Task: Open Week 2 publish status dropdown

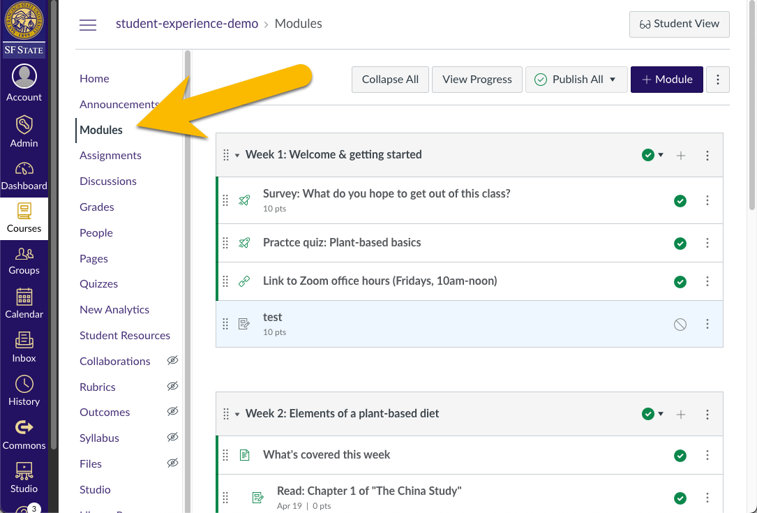Action: [x=653, y=414]
